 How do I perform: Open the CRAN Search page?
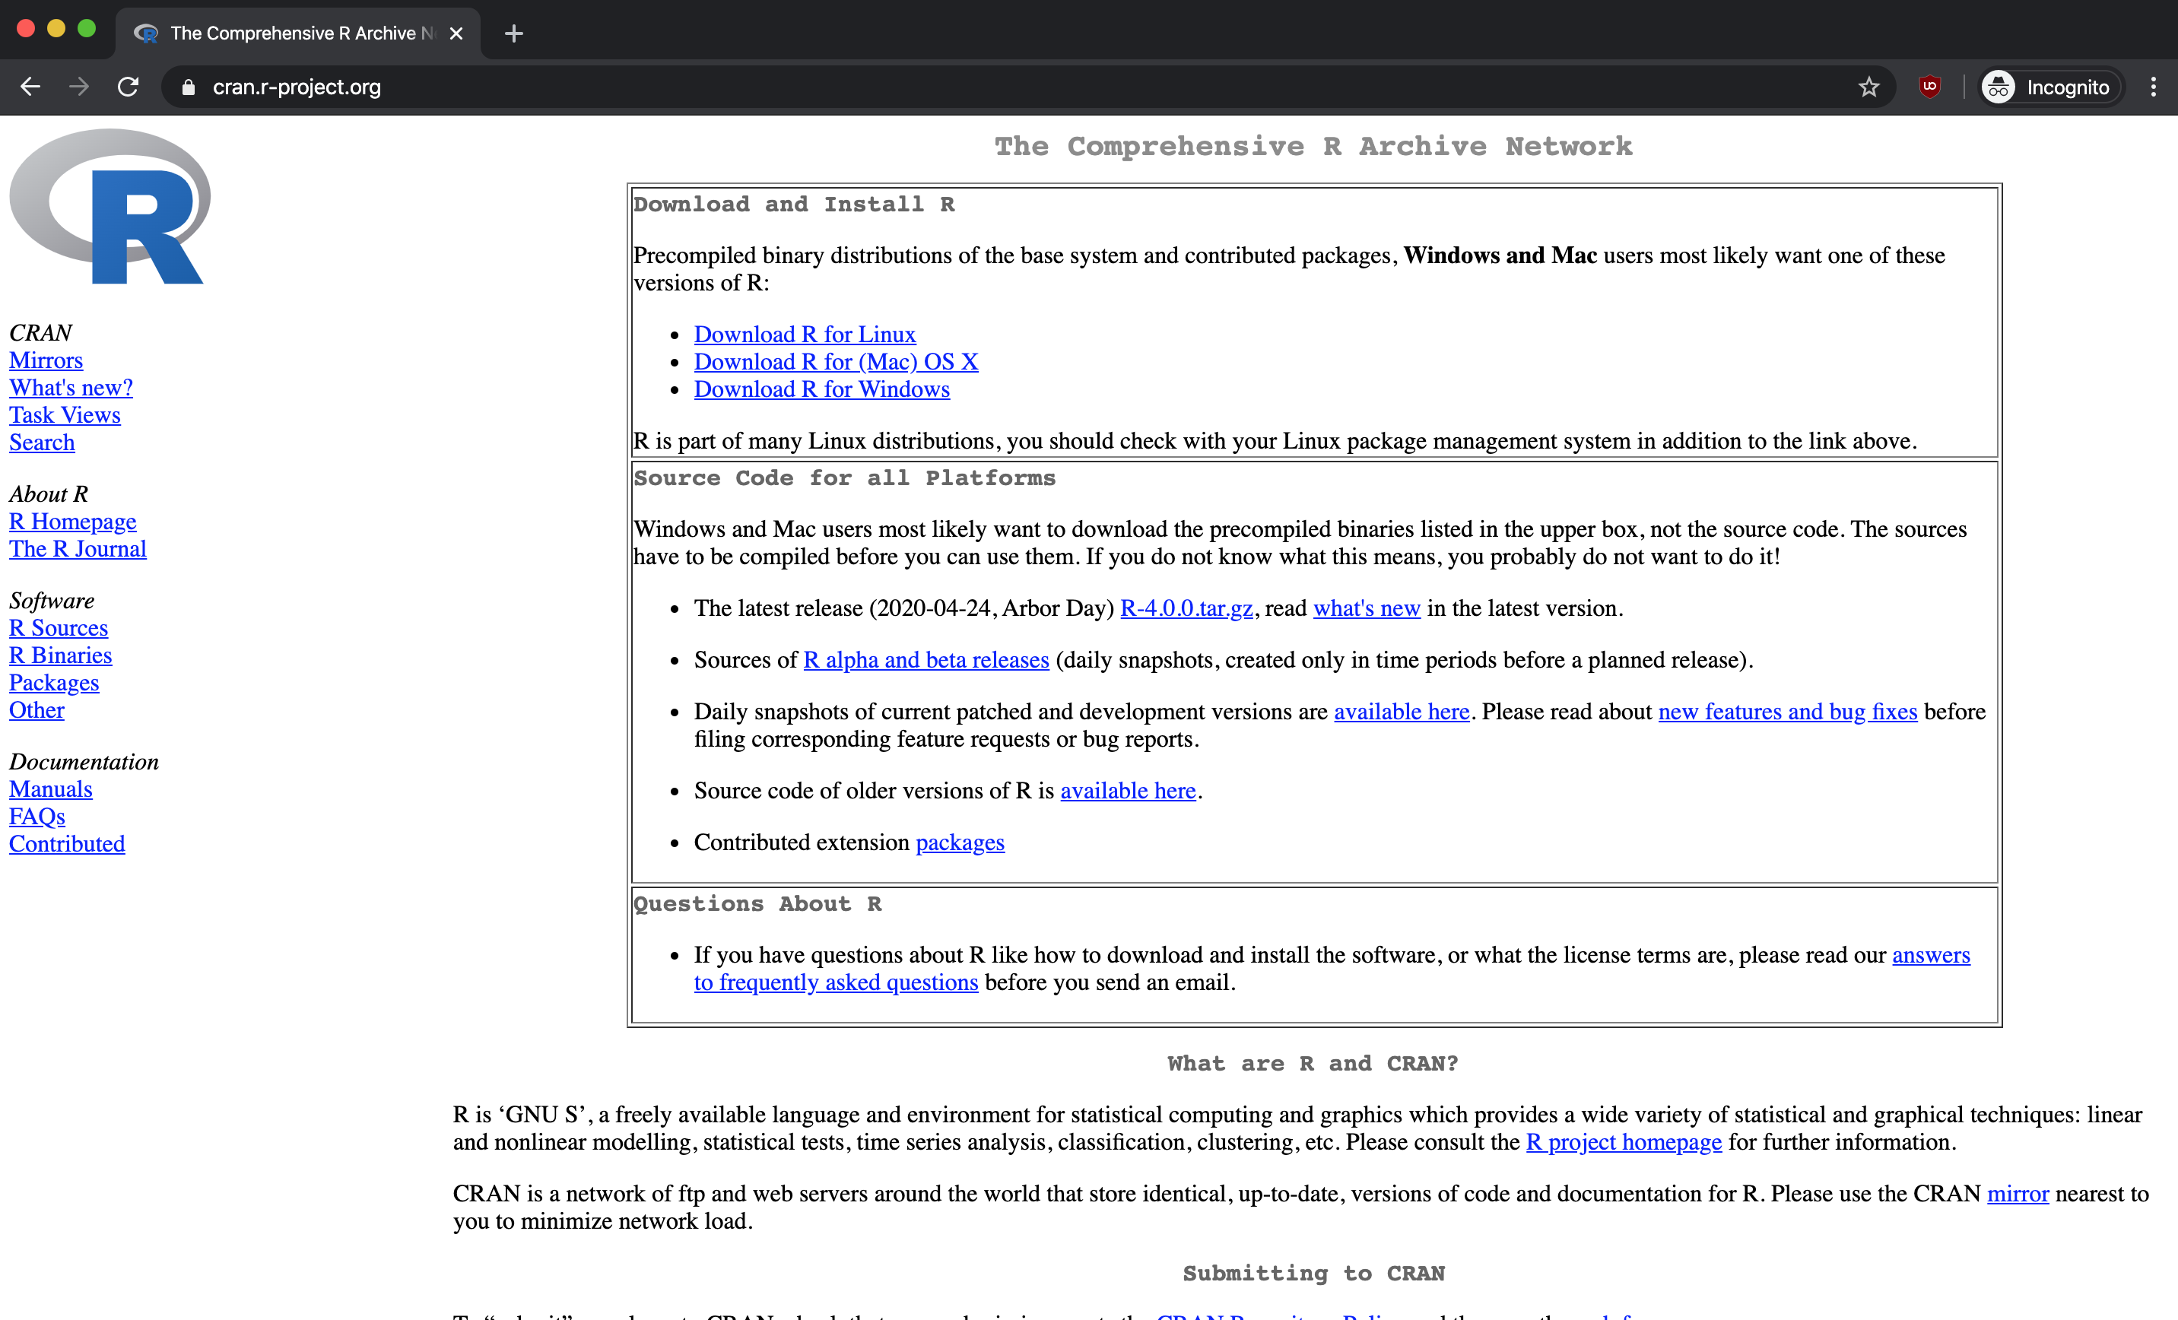(42, 442)
